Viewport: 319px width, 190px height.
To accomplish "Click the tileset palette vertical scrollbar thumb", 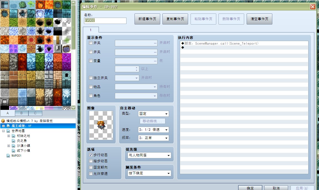I will (x=73, y=27).
